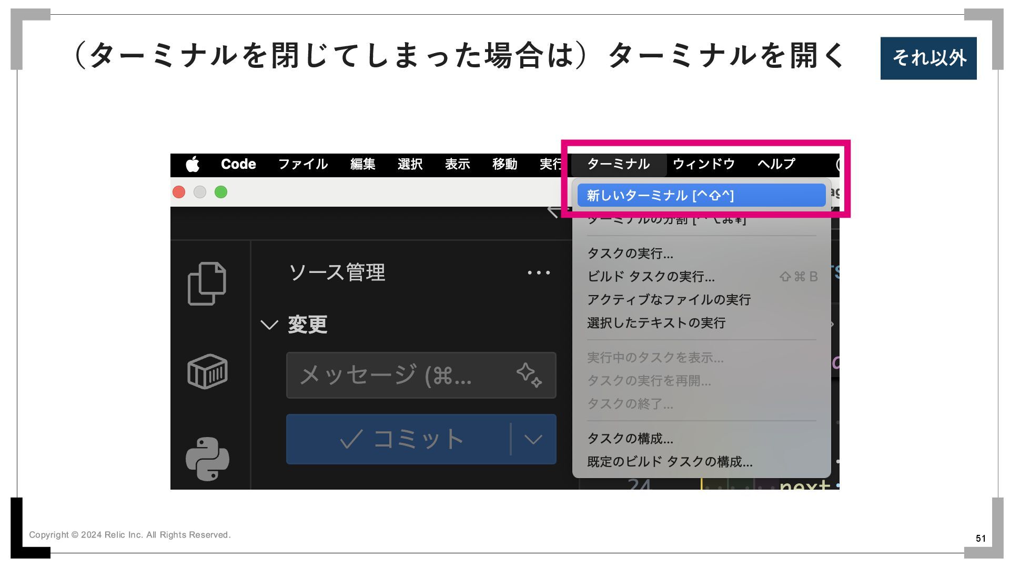Click the green fullscreen window button
Viewport: 1010px width, 568px height.
coord(221,192)
